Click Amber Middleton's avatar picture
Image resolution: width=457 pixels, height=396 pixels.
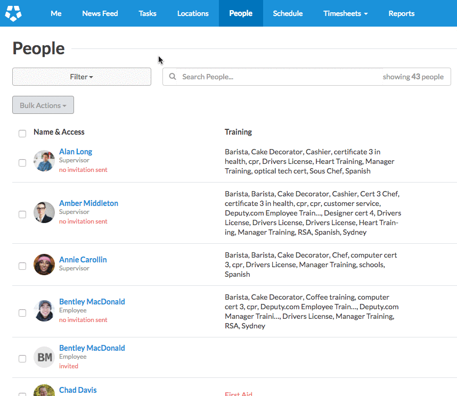coord(44,212)
